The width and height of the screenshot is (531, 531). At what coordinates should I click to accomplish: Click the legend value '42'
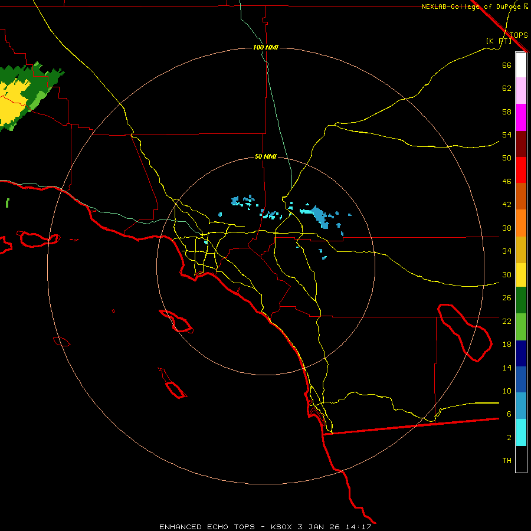(507, 205)
